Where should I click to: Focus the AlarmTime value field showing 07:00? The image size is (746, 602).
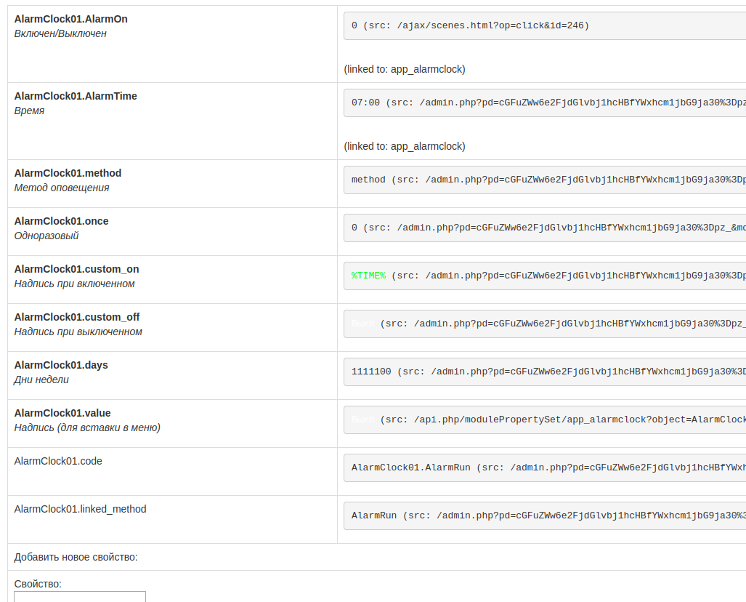click(x=545, y=103)
